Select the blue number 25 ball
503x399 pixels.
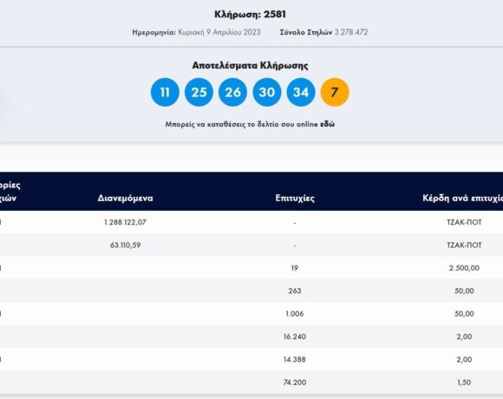(x=199, y=92)
